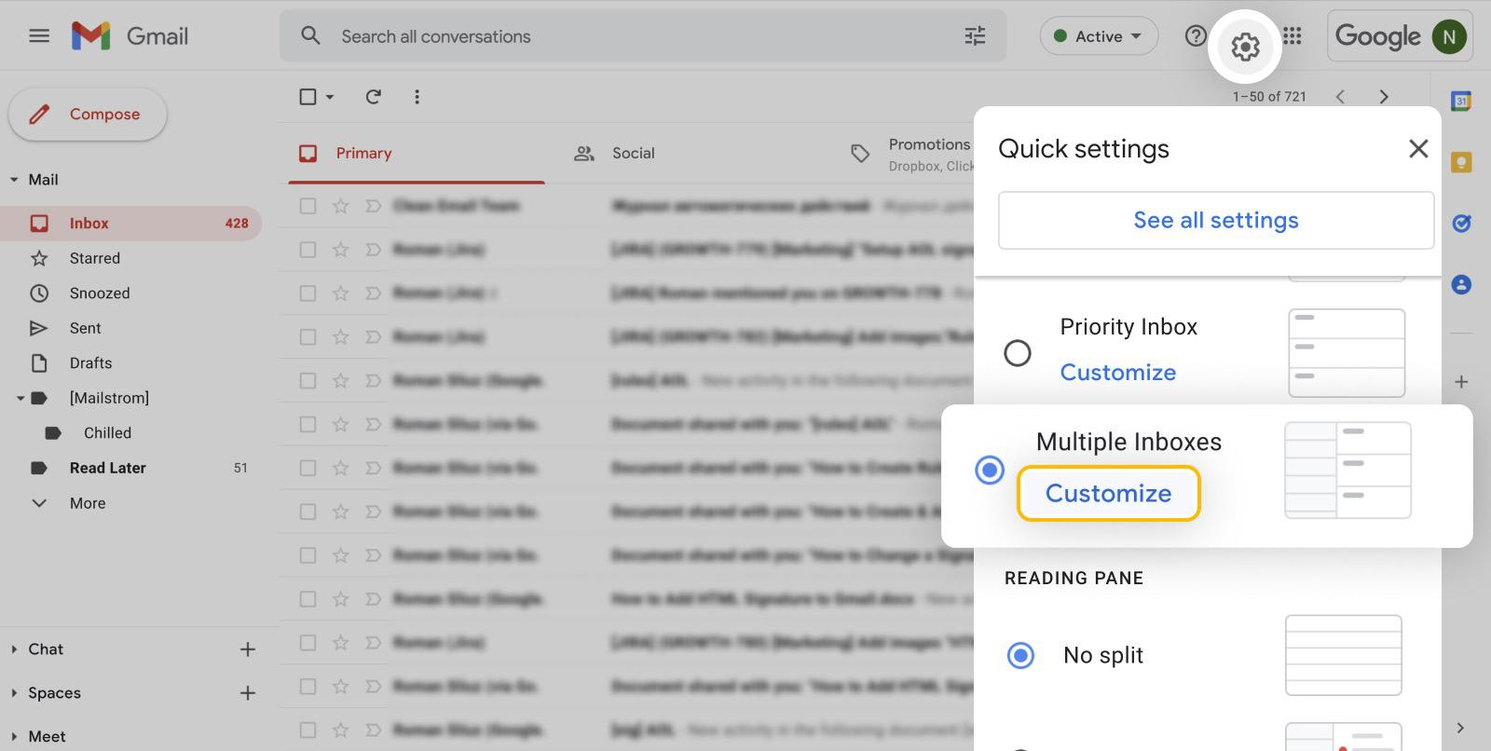Tick the select-all messages checkbox
Viewport: 1491px width, 751px height.
pyautogui.click(x=308, y=97)
